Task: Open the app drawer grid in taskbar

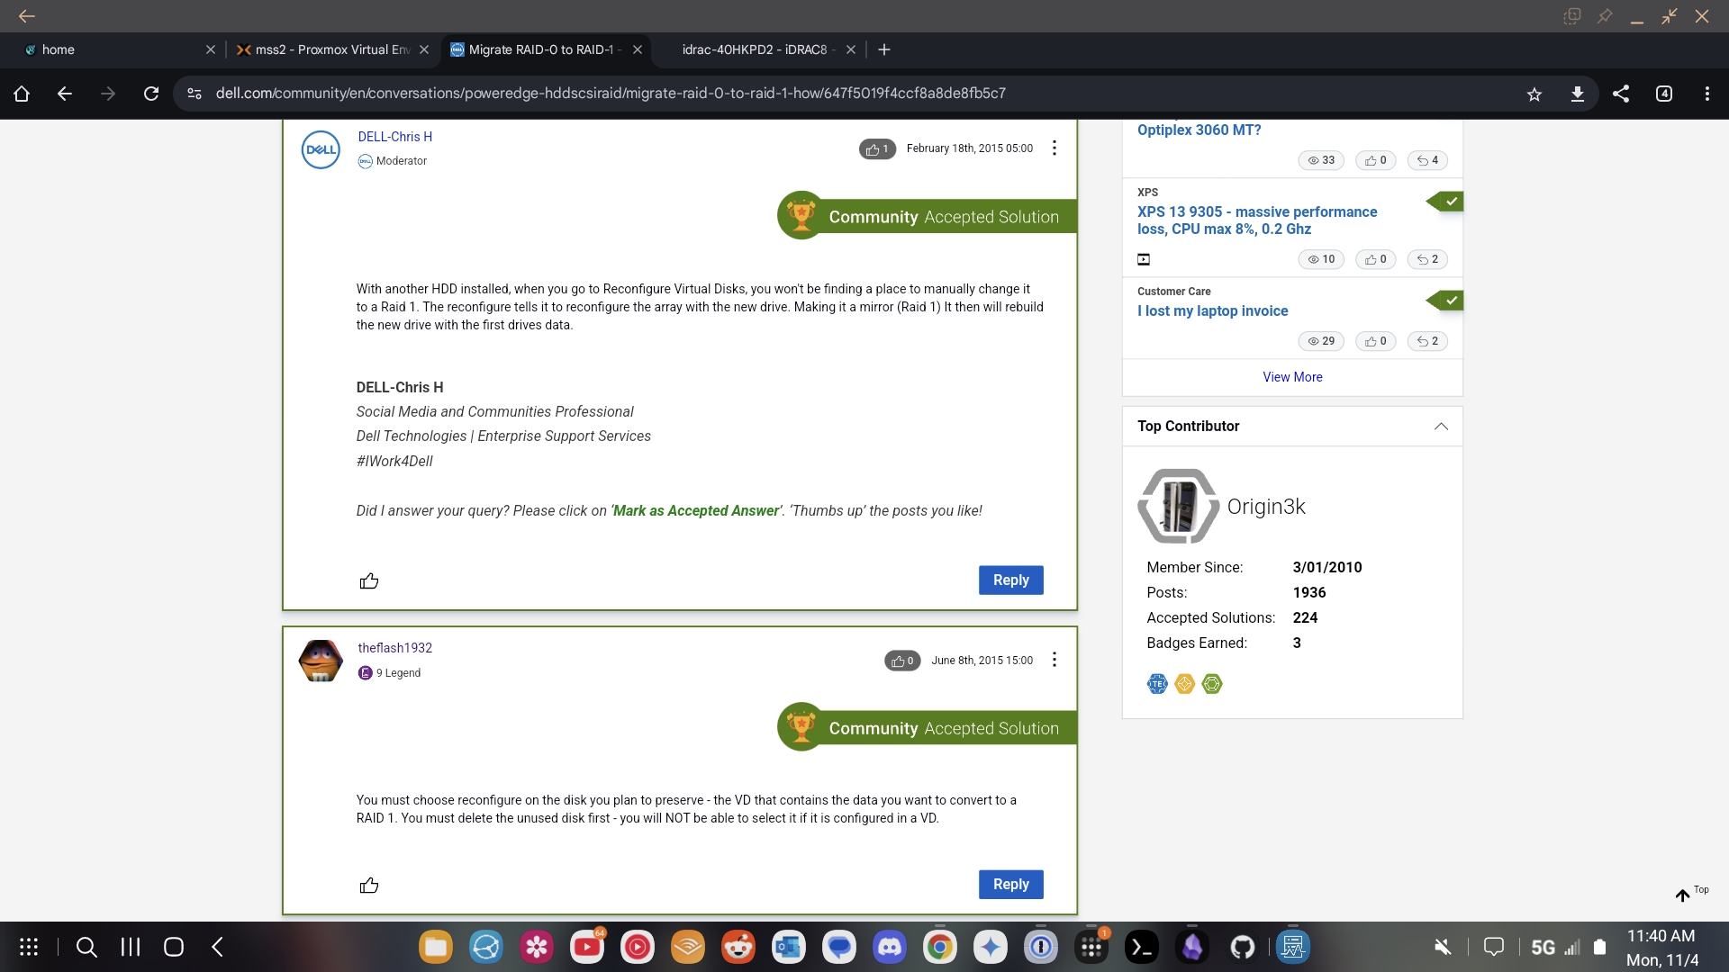Action: [x=29, y=947]
